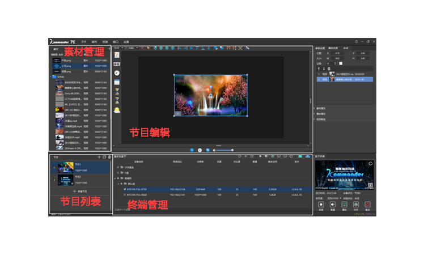424x255 pixels.
Task: Move layer up with the up arrow
Action: [317, 68]
